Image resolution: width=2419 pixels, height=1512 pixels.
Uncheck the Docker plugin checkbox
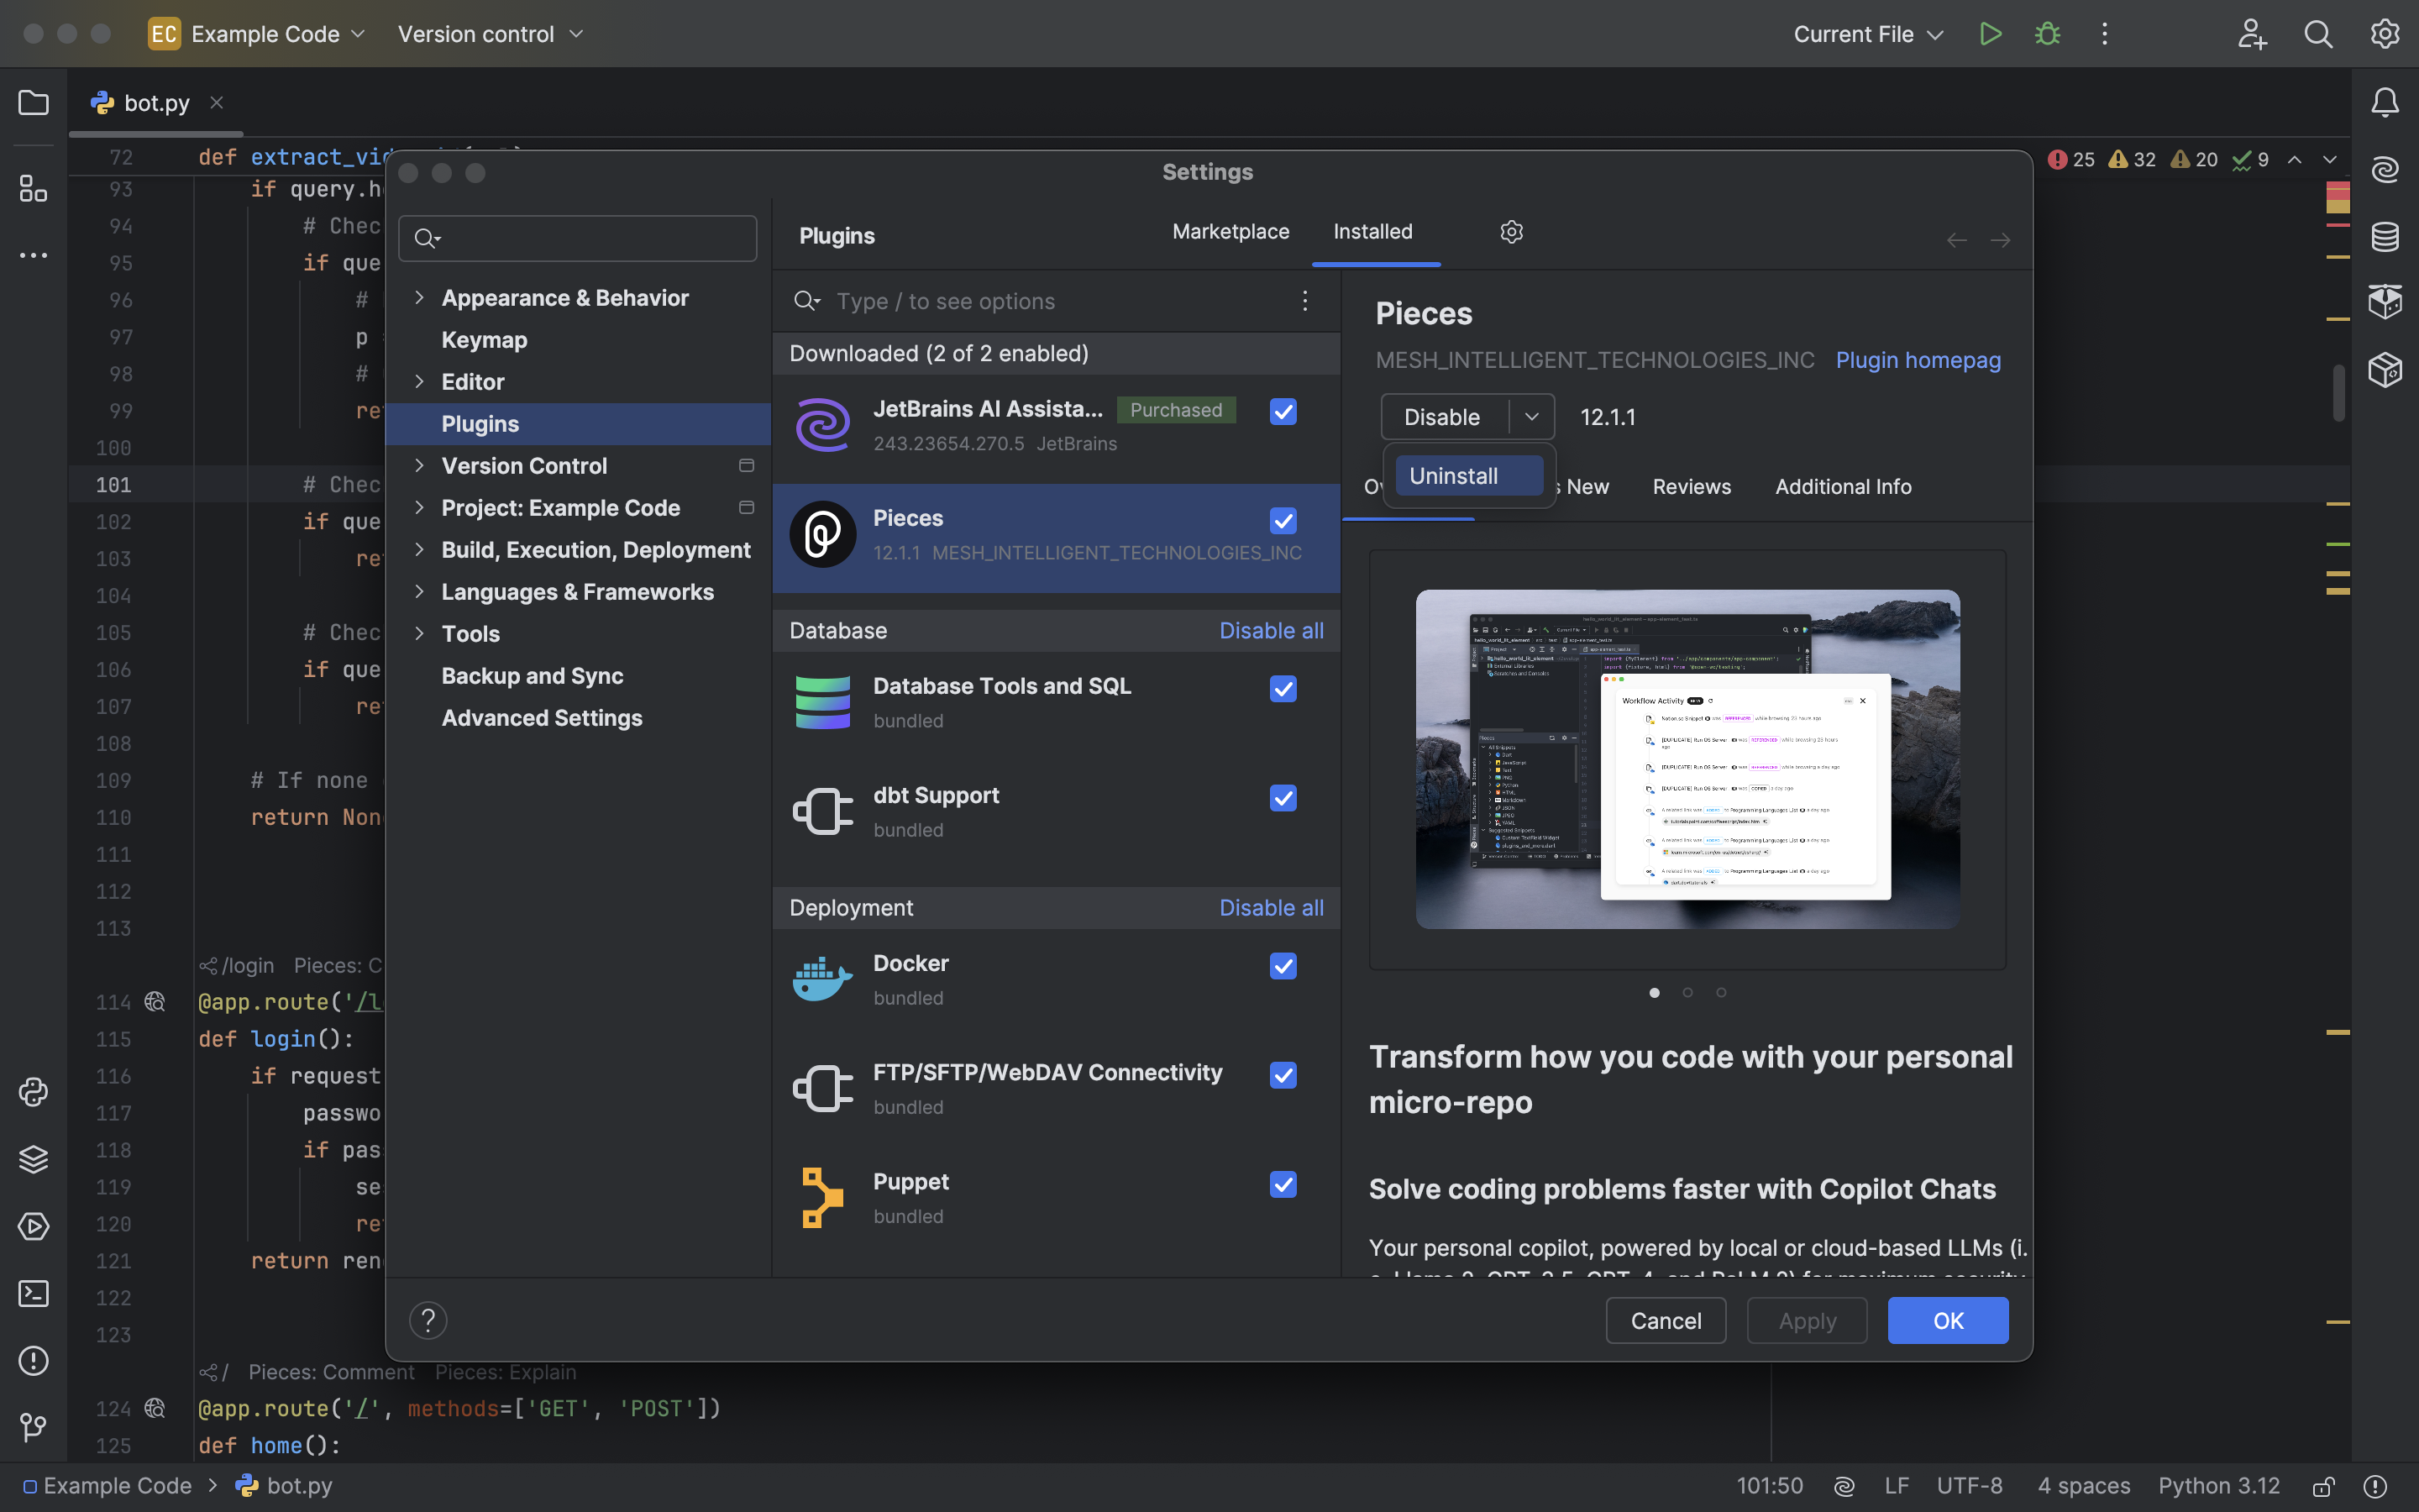coord(1283,965)
